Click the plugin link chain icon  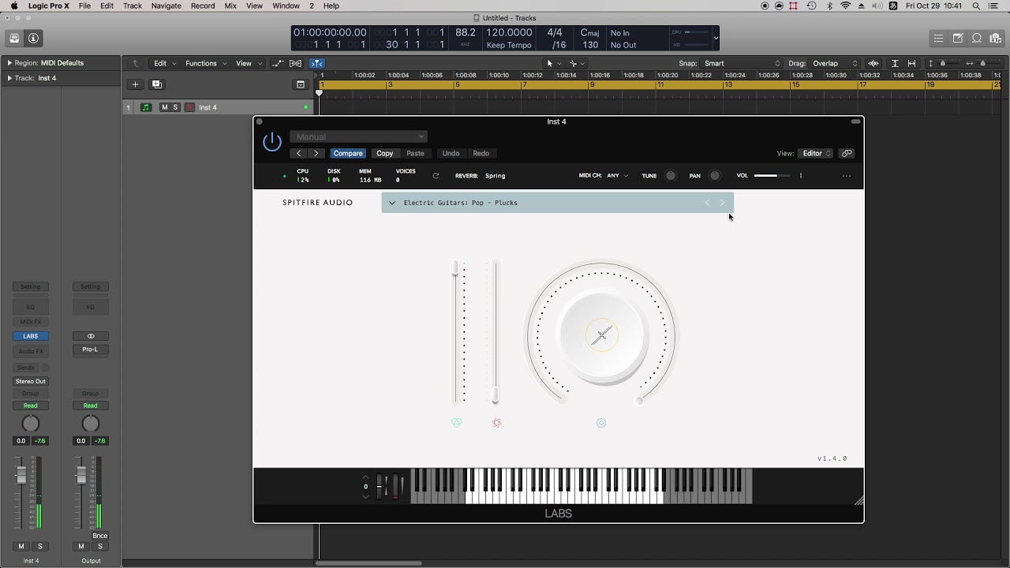pos(847,153)
